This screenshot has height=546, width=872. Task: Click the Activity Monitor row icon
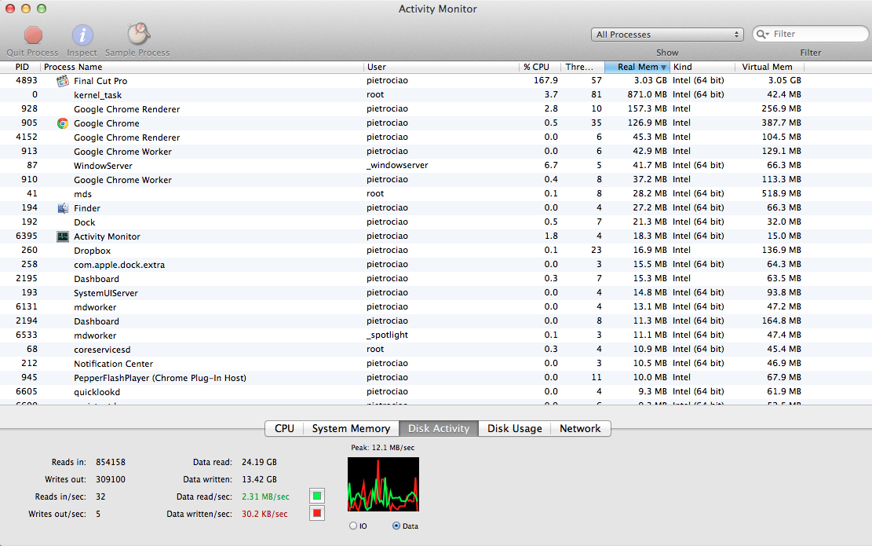pos(63,236)
